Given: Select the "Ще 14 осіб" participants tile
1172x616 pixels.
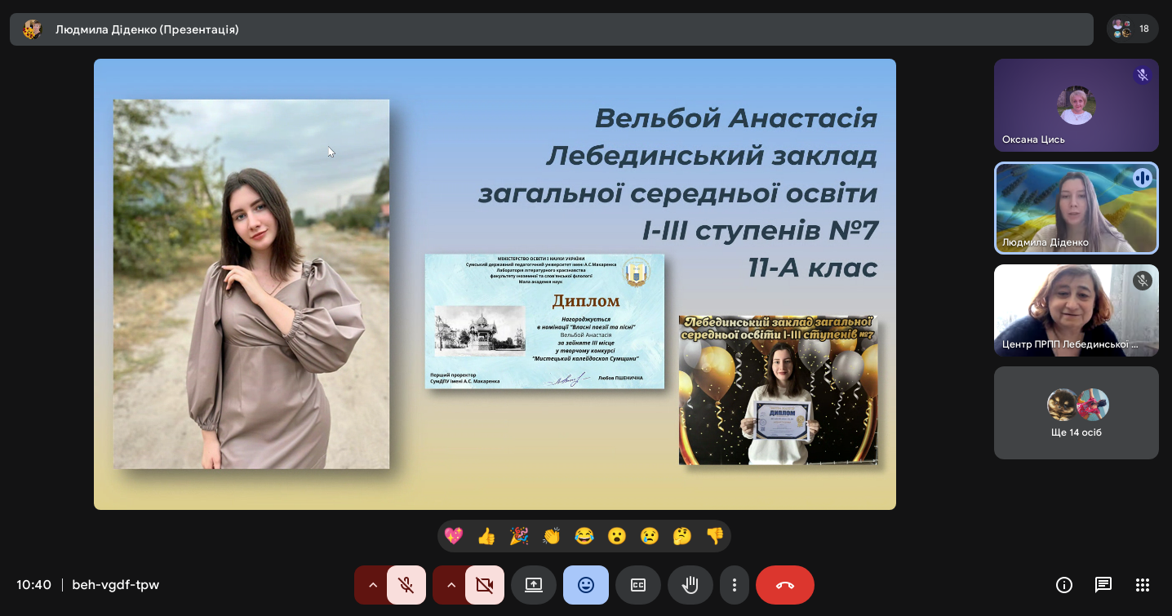Looking at the screenshot, I should click(1076, 413).
